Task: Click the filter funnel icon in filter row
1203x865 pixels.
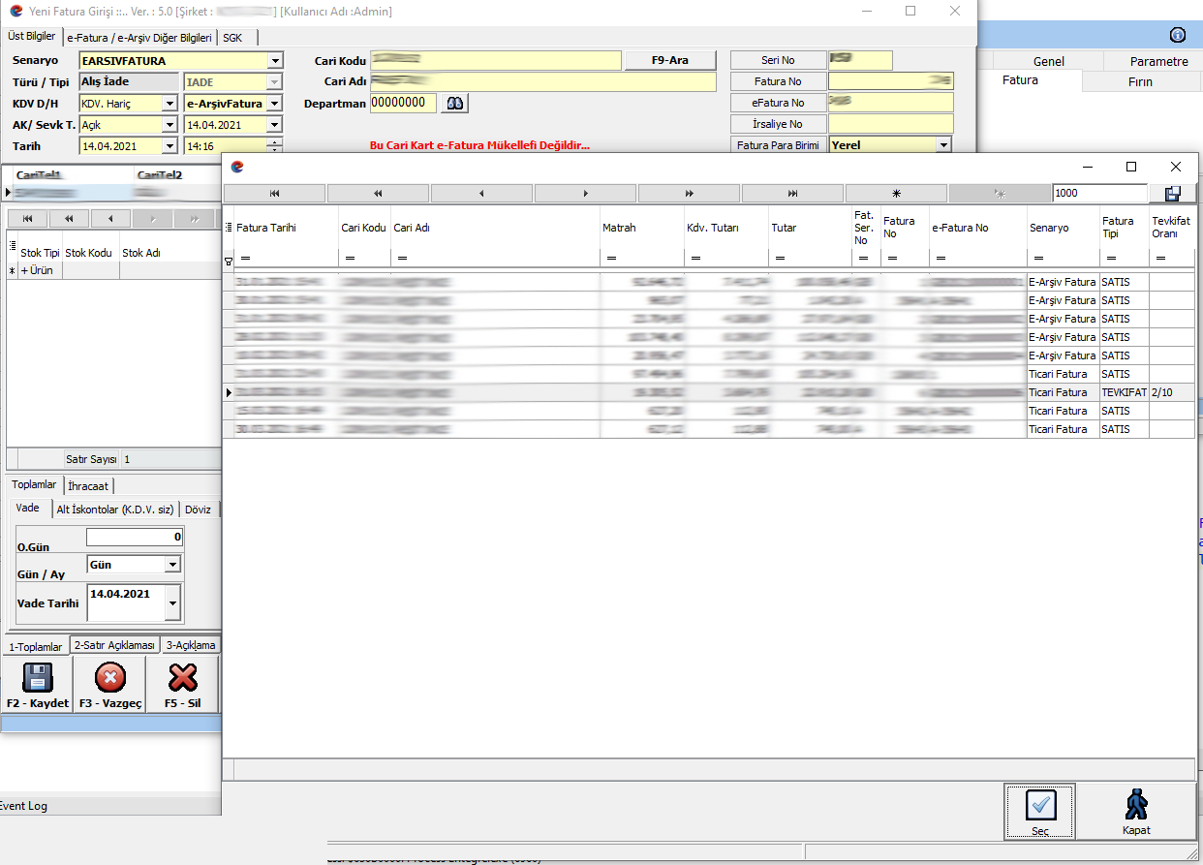Action: 229,262
